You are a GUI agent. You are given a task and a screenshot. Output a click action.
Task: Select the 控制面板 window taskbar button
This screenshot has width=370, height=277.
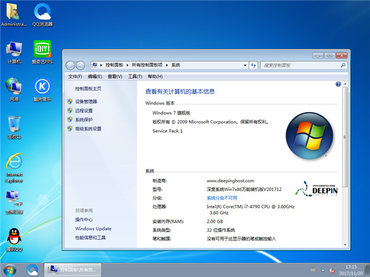pyautogui.click(x=73, y=269)
